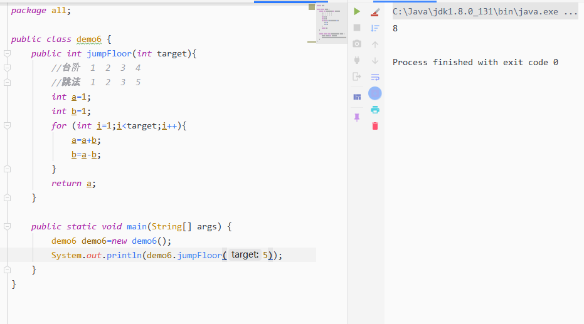Click the camera Dump Threads icon
The image size is (584, 324).
357,44
